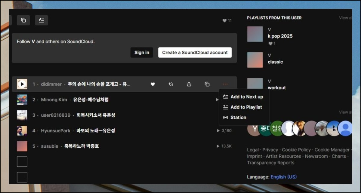Viewport: 361px width, 193px height.
Task: Click the heart likes count 11
Action: 227,20
